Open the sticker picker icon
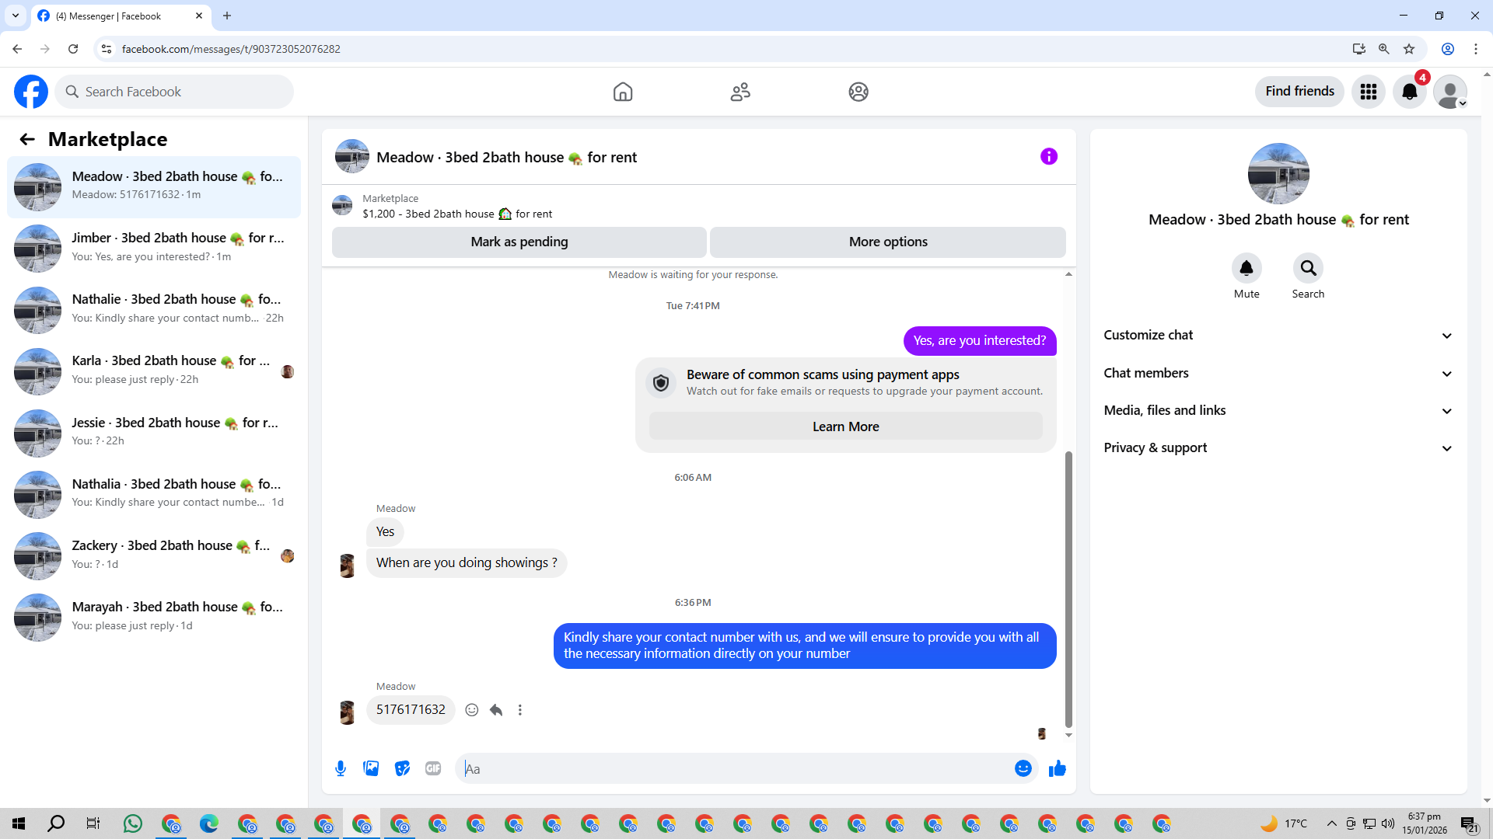This screenshot has width=1493, height=839. [402, 768]
